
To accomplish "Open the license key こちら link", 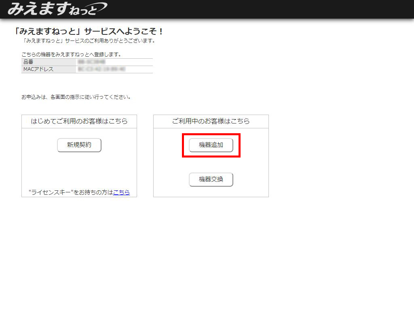I will pyautogui.click(x=121, y=192).
